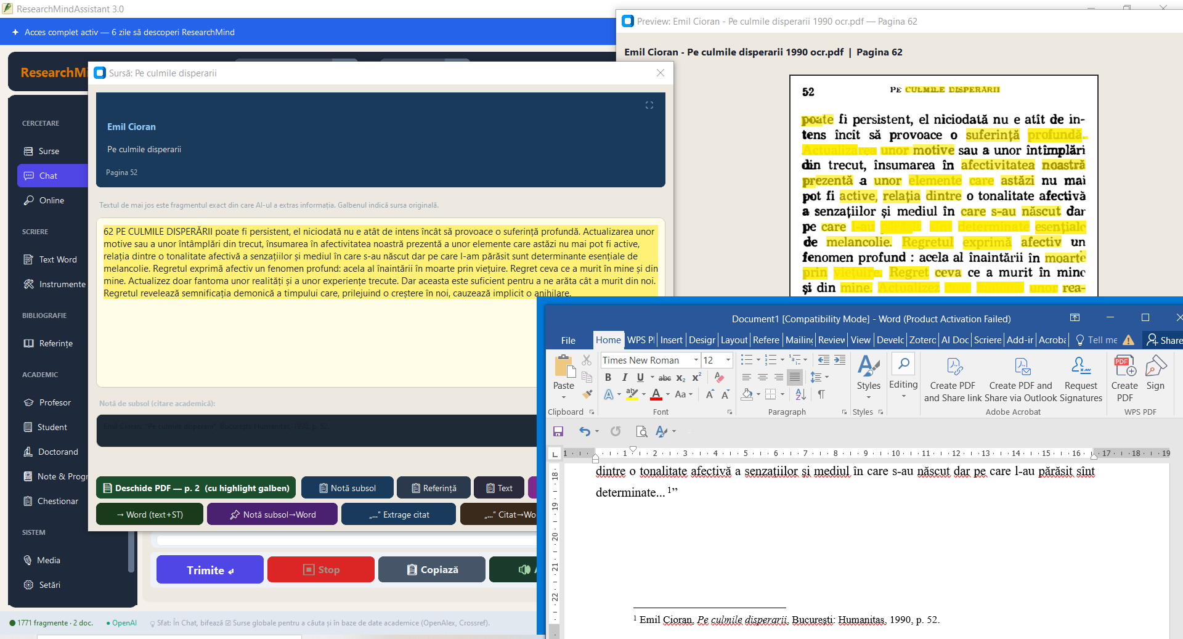
Task: Switch to the View tab in Word
Action: 860,340
